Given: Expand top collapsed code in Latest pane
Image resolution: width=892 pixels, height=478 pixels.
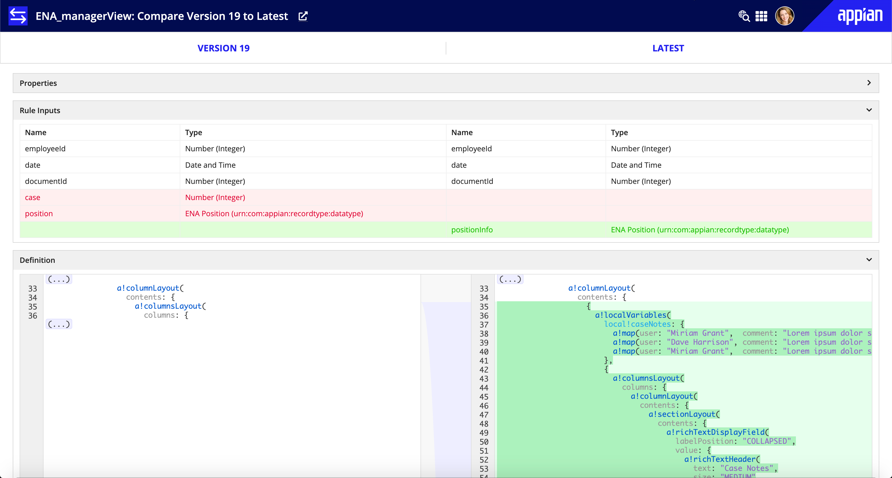Looking at the screenshot, I should (x=510, y=279).
